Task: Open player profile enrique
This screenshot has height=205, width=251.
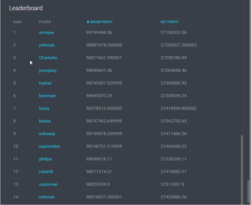Action: coord(46,32)
